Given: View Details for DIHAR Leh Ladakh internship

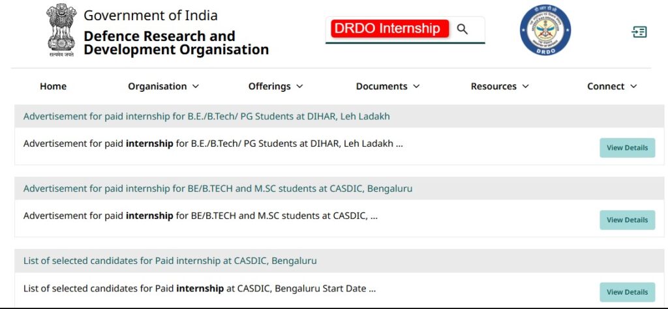Looking at the screenshot, I should [x=627, y=148].
